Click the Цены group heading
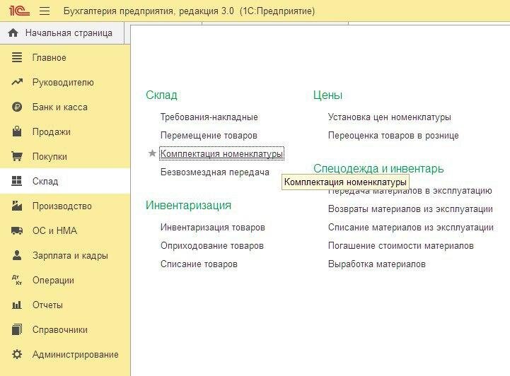The image size is (510, 376). (328, 95)
